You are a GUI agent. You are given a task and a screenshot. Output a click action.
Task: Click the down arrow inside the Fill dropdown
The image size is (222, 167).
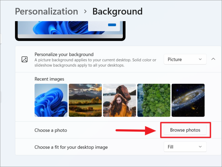point(200,147)
